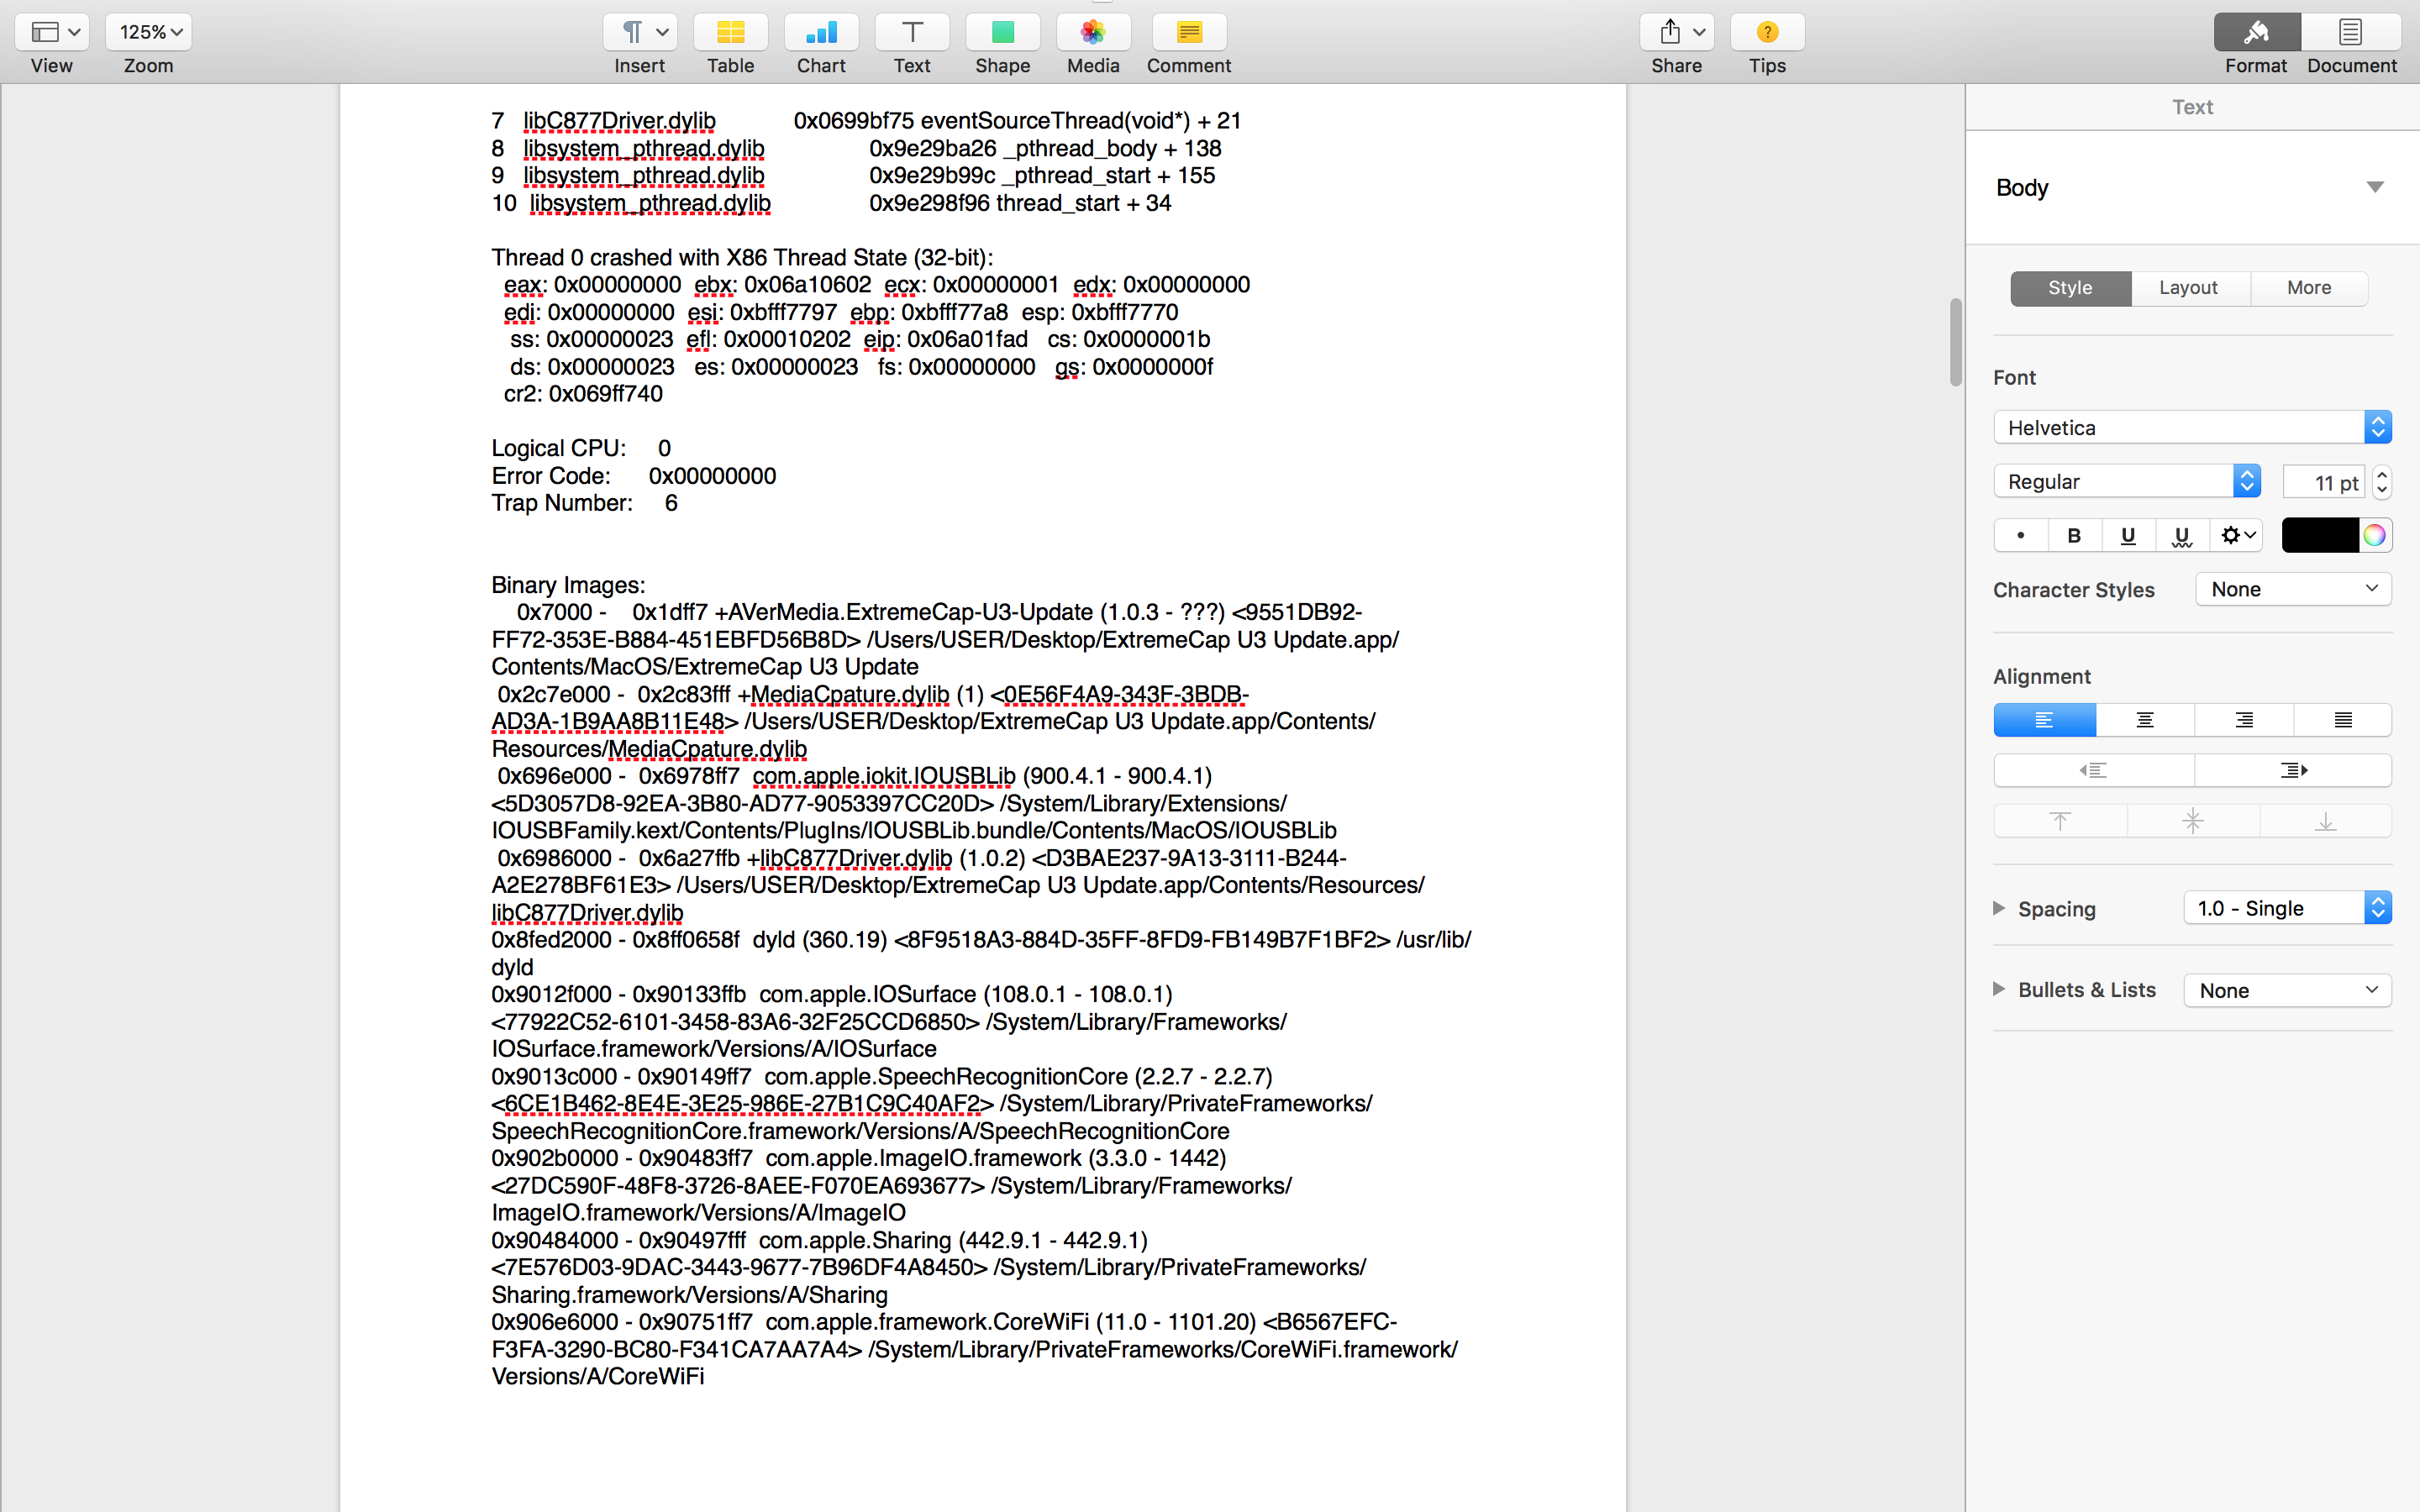Switch to the More tab
Image resolution: width=2420 pixels, height=1512 pixels.
pyautogui.click(x=2308, y=288)
